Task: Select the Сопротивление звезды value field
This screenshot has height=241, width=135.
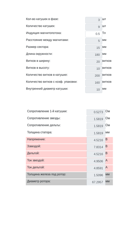Action: 96,119
